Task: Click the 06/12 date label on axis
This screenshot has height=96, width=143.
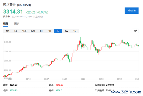Action: (119, 79)
